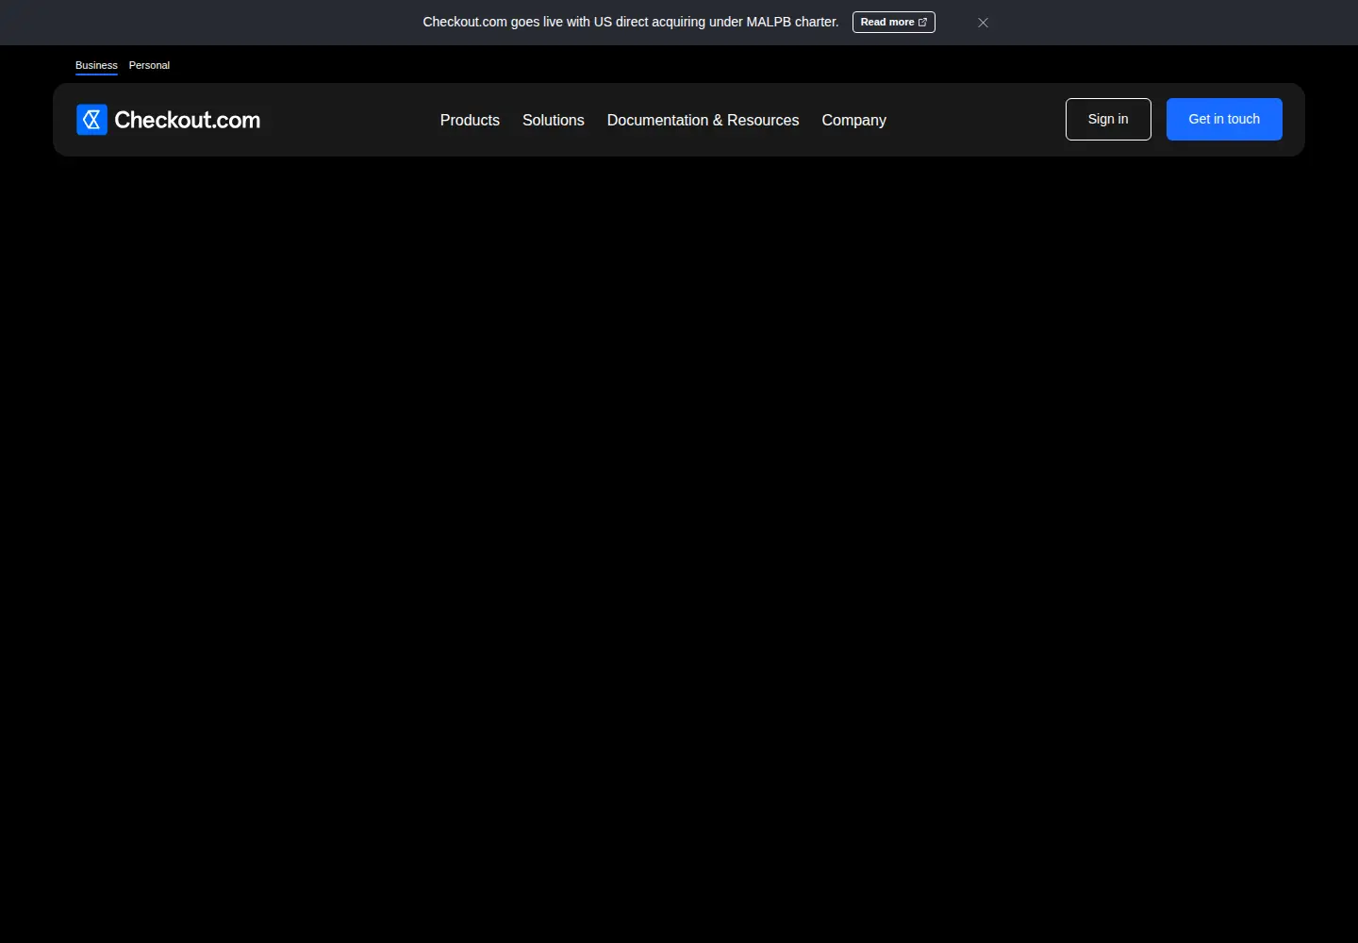The height and width of the screenshot is (943, 1358).
Task: Open the Products menu
Action: (x=470, y=120)
